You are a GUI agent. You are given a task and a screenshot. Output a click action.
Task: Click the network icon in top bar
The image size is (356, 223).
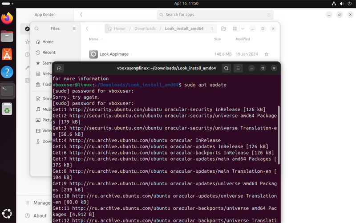[x=334, y=4]
